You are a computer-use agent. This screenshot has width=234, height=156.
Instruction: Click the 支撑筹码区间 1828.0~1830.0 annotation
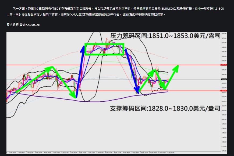165,109
